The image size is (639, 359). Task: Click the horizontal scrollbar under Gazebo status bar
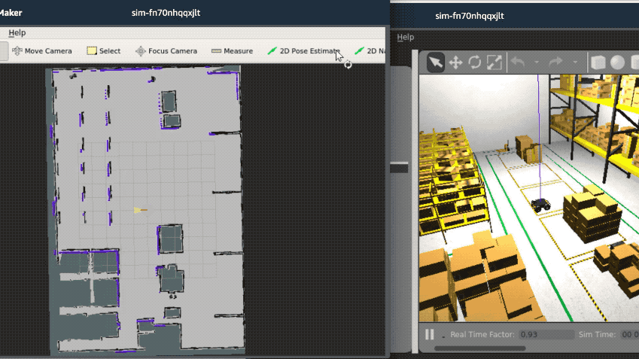(479, 348)
